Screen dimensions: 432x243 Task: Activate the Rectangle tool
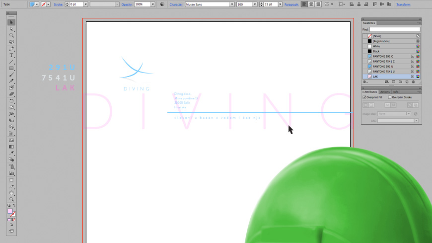[x=11, y=68]
